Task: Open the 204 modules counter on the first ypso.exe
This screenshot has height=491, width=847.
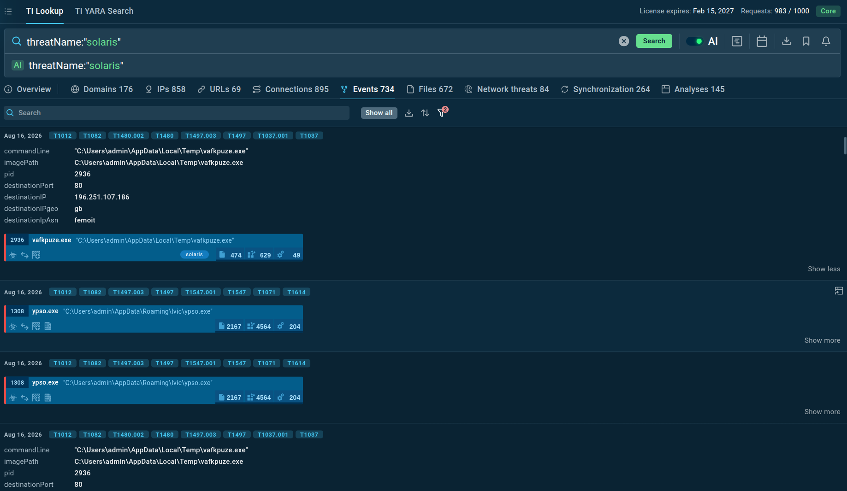Action: (289, 326)
